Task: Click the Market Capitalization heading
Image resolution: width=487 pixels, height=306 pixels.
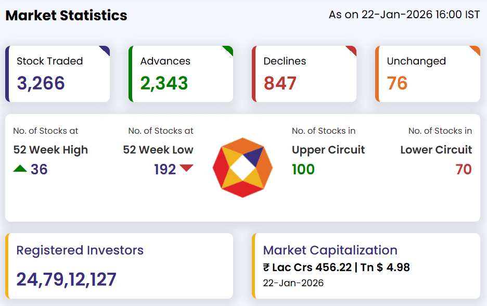Action: [330, 250]
